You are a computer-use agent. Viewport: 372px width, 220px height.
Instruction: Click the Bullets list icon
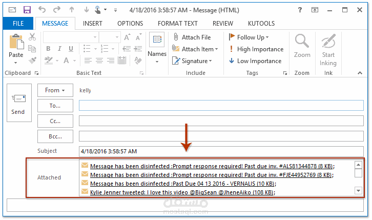87,49
